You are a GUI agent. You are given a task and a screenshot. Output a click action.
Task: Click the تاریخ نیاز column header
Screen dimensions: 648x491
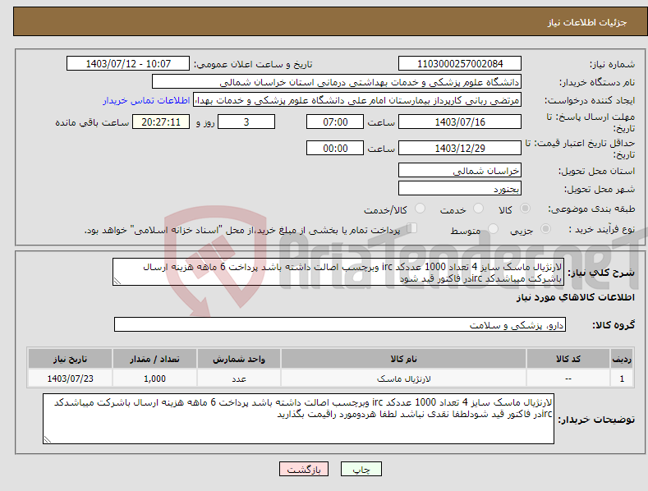click(x=70, y=359)
